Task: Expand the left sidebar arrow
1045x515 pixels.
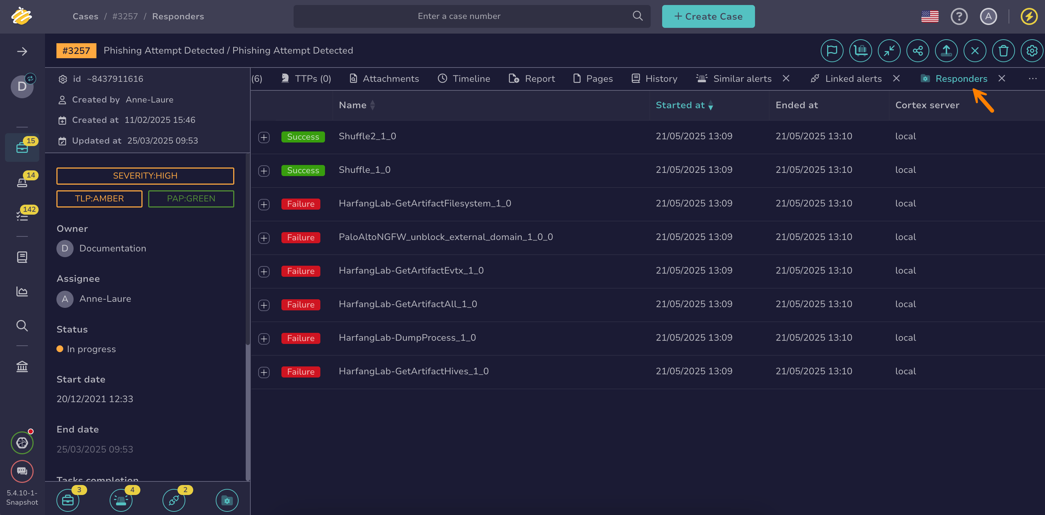Action: click(x=22, y=51)
